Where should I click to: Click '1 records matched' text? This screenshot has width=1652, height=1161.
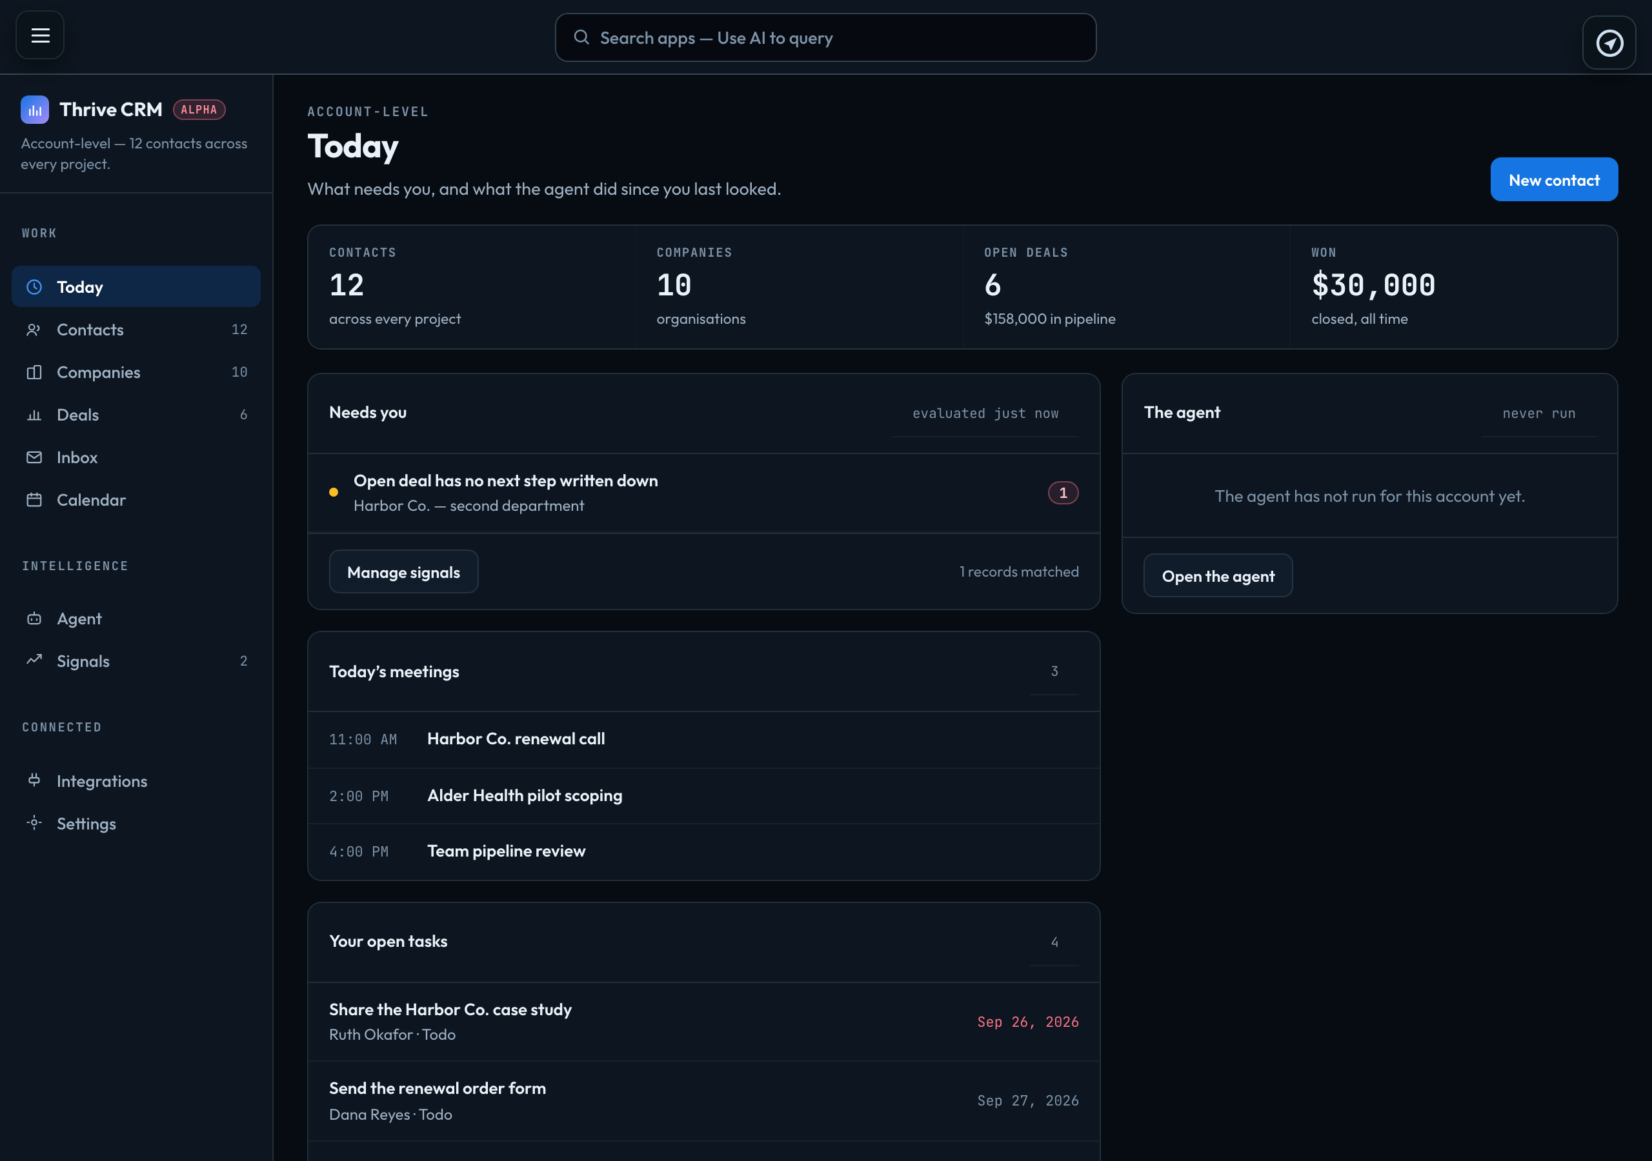click(1018, 572)
